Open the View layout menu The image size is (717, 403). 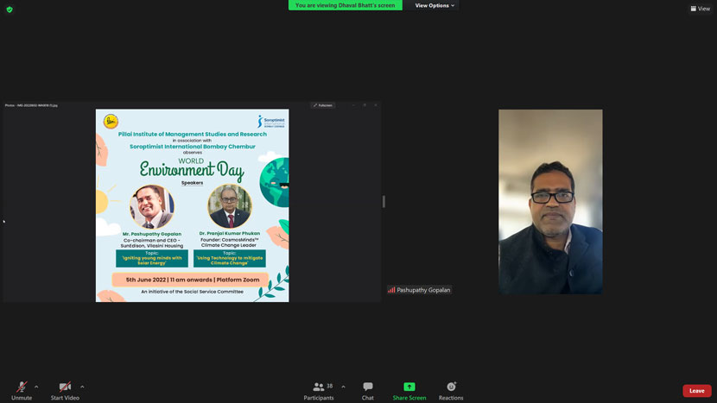pos(699,9)
